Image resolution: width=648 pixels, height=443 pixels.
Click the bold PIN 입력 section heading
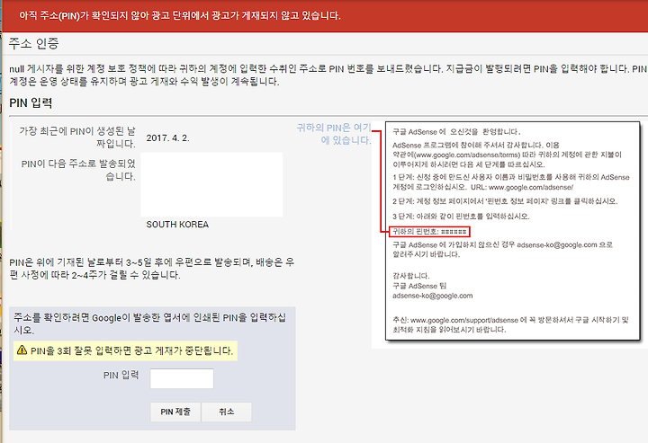(x=31, y=102)
